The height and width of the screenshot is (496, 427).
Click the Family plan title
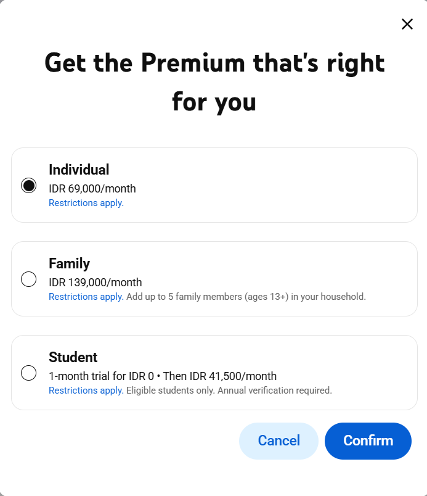pyautogui.click(x=69, y=263)
